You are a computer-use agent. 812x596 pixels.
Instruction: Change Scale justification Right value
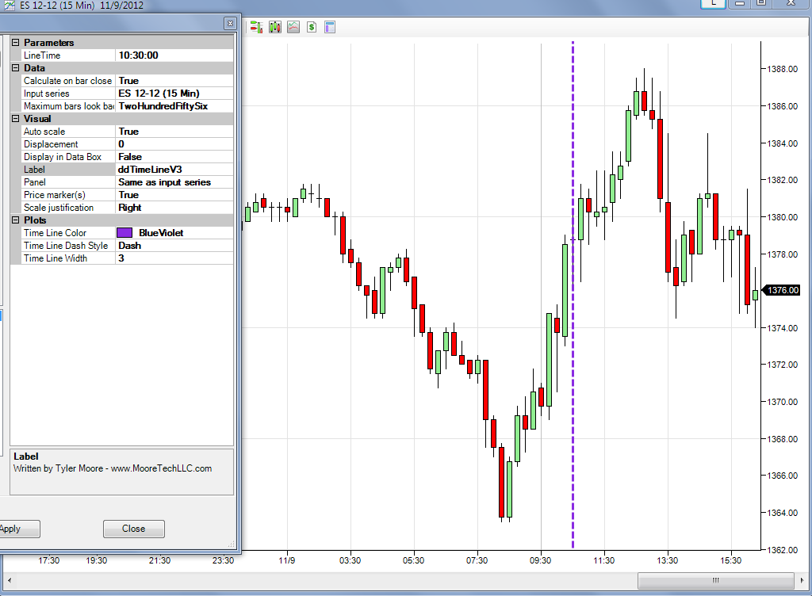pyautogui.click(x=174, y=208)
